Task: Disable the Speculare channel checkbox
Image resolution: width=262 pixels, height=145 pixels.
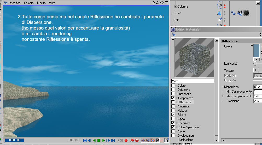Action: [173, 123]
